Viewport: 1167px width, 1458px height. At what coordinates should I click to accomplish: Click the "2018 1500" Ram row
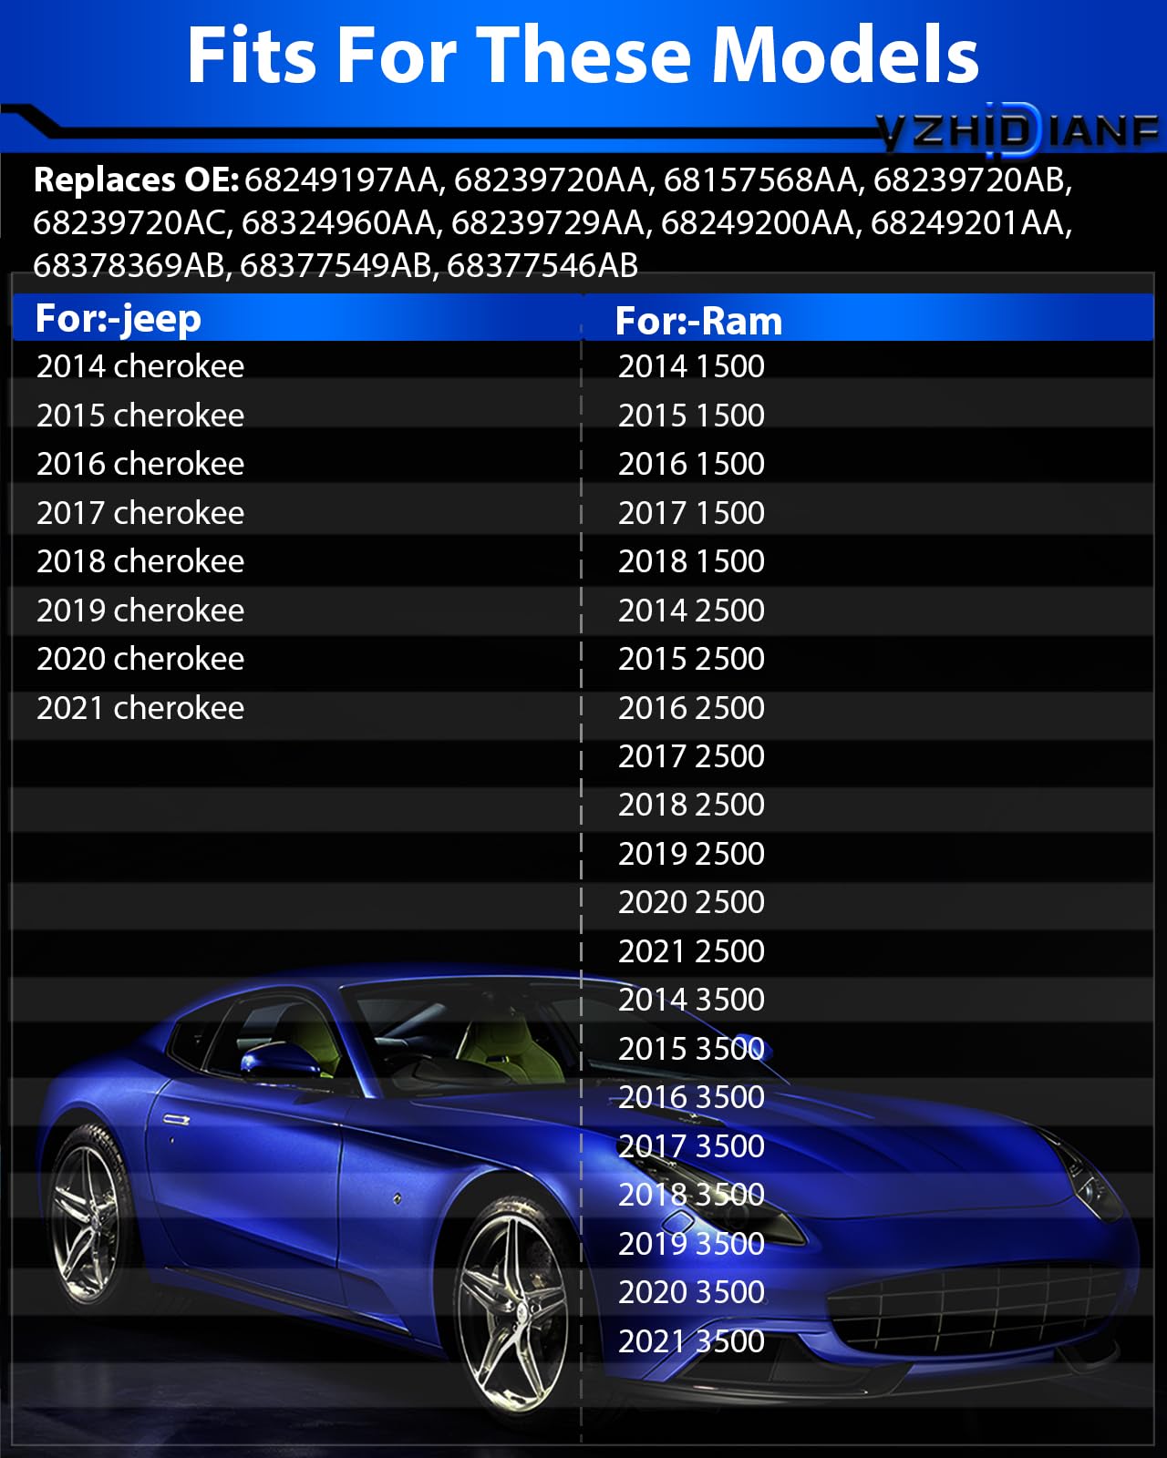(x=691, y=561)
